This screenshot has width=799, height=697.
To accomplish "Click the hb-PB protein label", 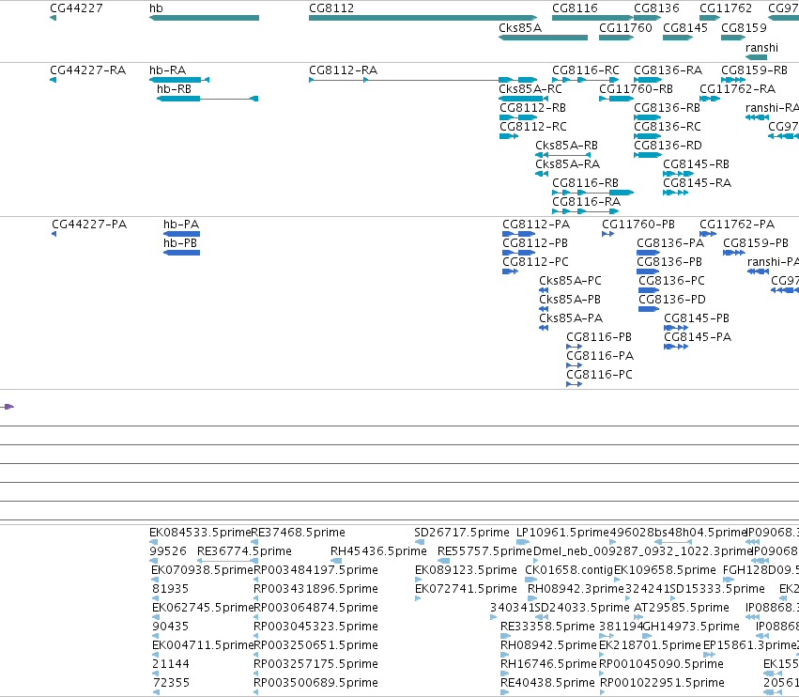I will (x=180, y=243).
